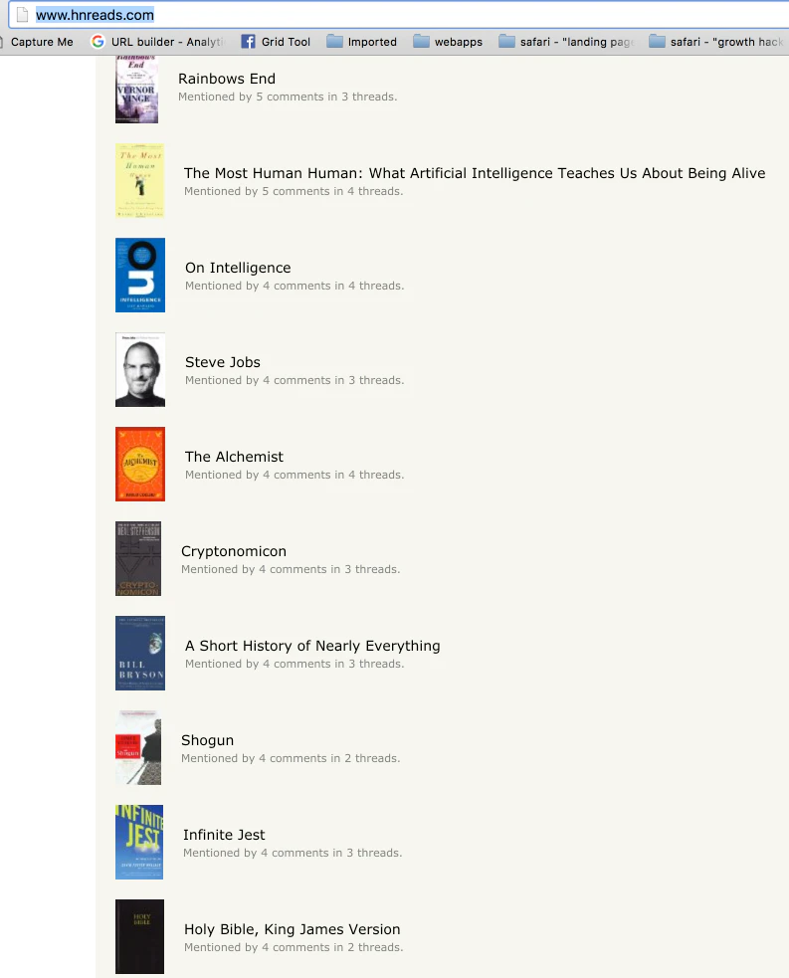Open the "On Intelligence" book link
Screen dimensions: 789x978
point(237,268)
